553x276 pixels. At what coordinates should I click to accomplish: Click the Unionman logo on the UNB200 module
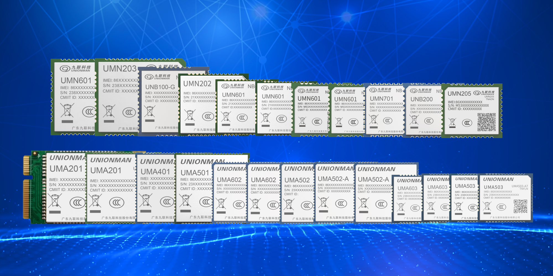pos(421,91)
